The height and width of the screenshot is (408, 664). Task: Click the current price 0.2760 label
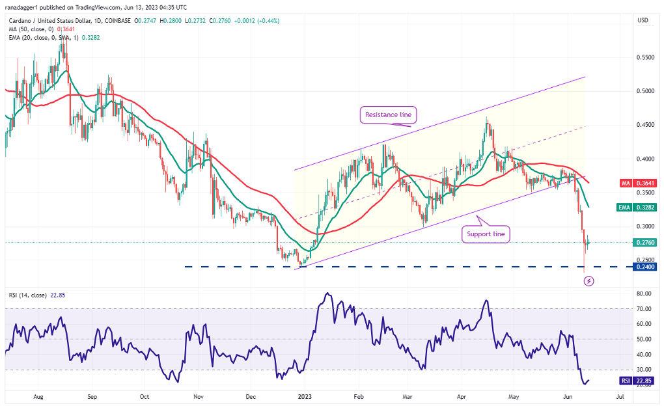click(644, 243)
